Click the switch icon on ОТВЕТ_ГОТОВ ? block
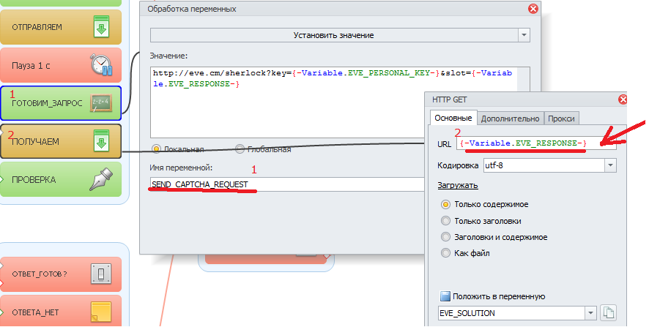Viewport: 649px width, 327px height. [100, 274]
